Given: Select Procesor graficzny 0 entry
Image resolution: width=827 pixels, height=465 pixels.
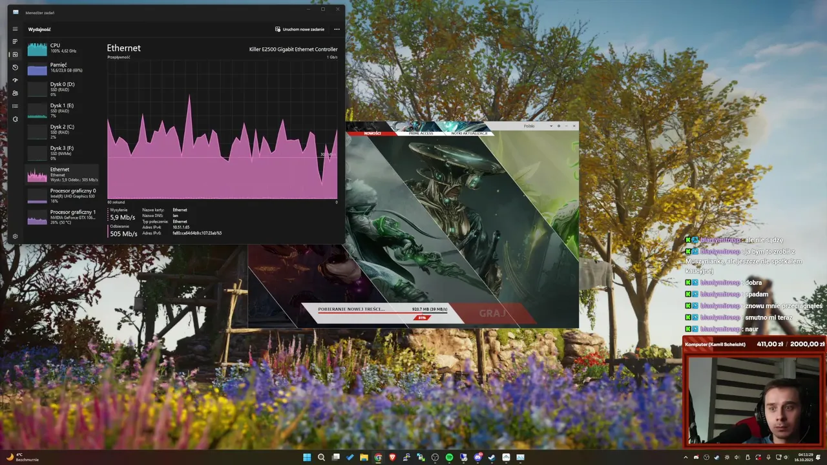Looking at the screenshot, I should pos(62,196).
